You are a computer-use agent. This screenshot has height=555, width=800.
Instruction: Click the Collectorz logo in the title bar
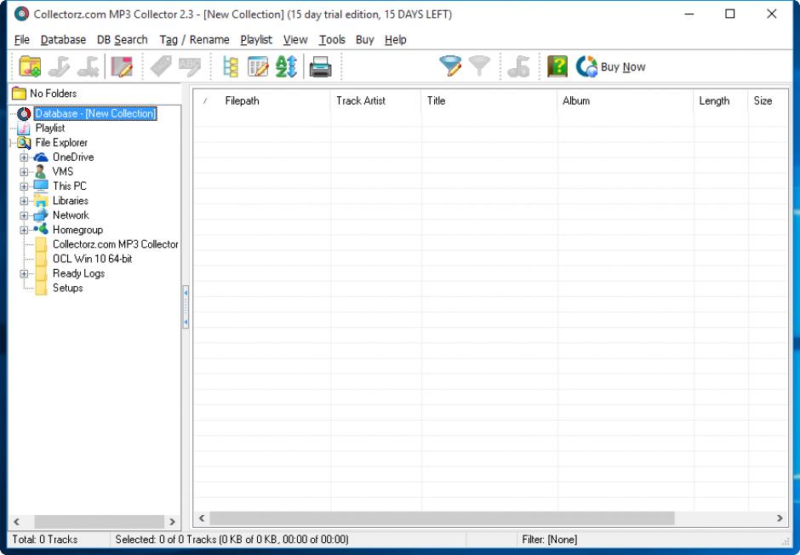[21, 14]
